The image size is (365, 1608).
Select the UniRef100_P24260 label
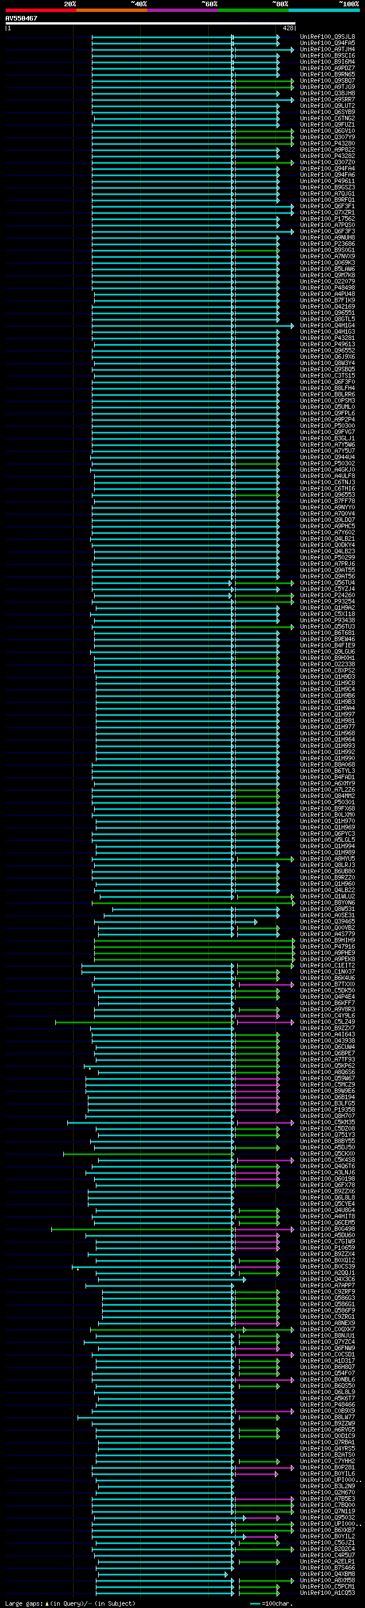click(x=327, y=595)
